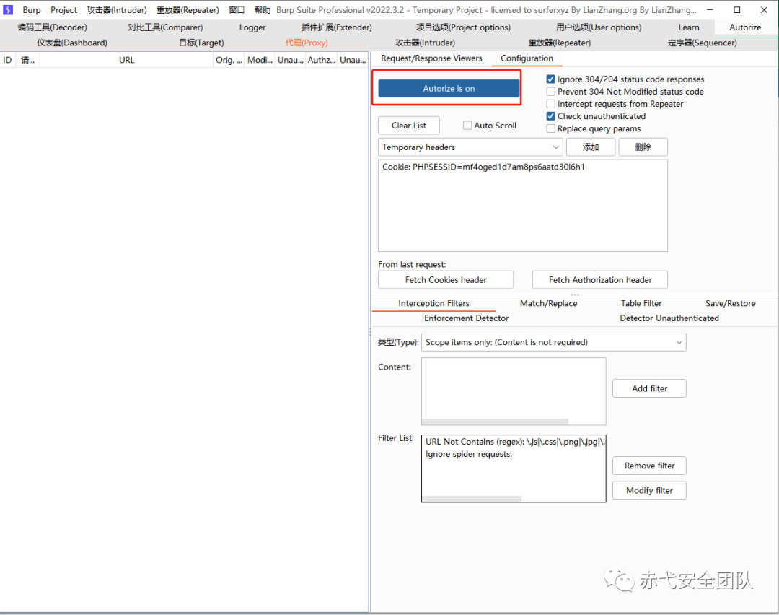The height and width of the screenshot is (615, 779).
Task: Click the Modify filter button
Action: click(x=649, y=490)
